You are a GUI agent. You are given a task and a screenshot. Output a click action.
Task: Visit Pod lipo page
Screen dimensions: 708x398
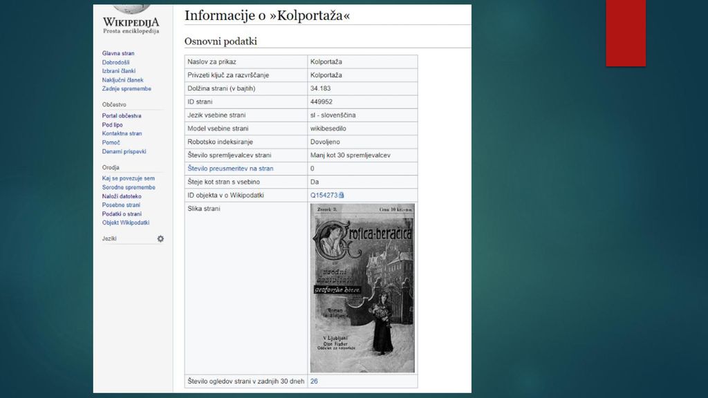click(113, 125)
